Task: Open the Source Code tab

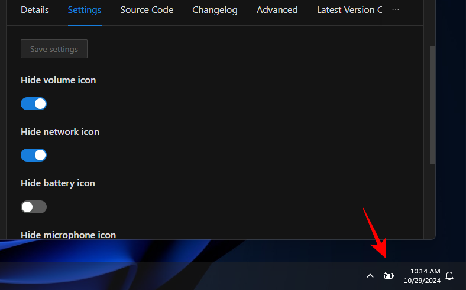Action: click(147, 10)
